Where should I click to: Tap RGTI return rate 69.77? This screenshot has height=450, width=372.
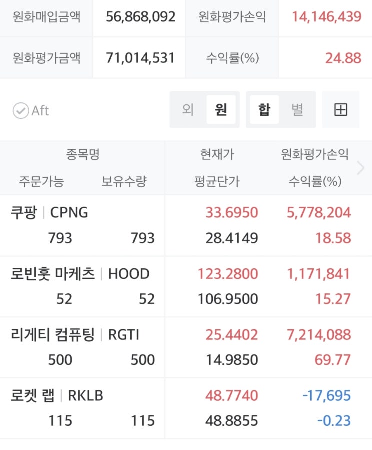click(x=333, y=360)
